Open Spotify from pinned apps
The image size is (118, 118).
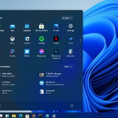pyautogui.click(x=42, y=40)
